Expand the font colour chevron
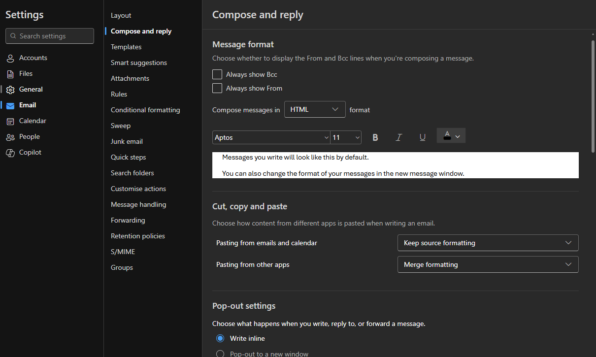Image resolution: width=596 pixels, height=357 pixels. (458, 136)
